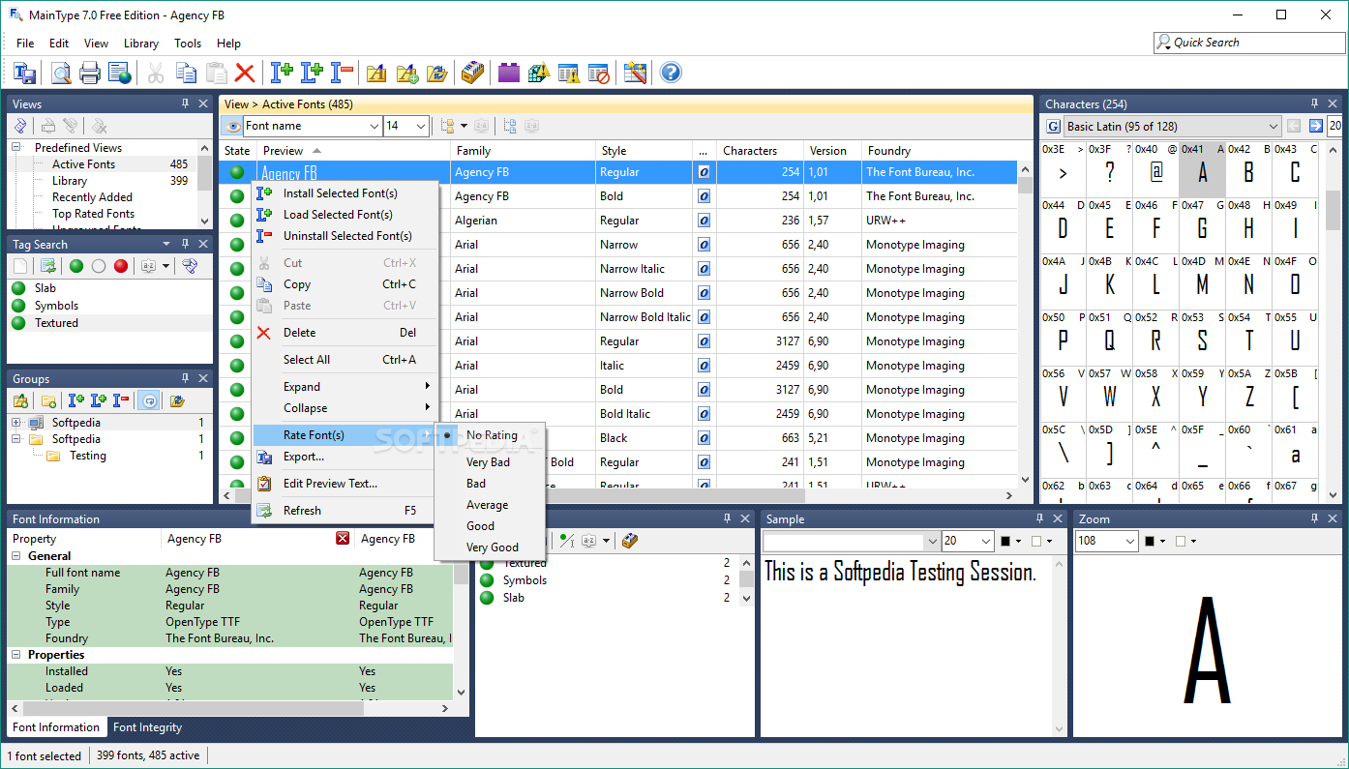Image resolution: width=1349 pixels, height=769 pixels.
Task: Pin the Characters panel
Action: (1315, 104)
